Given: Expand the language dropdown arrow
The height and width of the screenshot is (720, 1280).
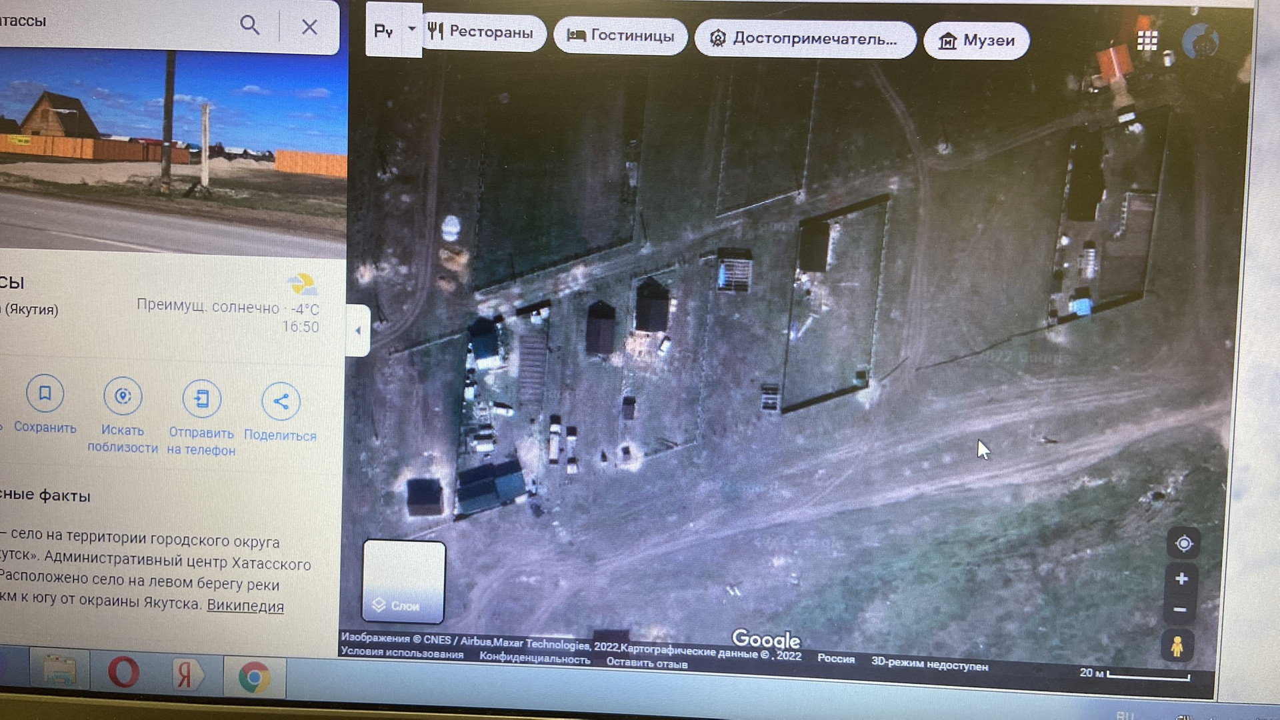Looking at the screenshot, I should 411,29.
